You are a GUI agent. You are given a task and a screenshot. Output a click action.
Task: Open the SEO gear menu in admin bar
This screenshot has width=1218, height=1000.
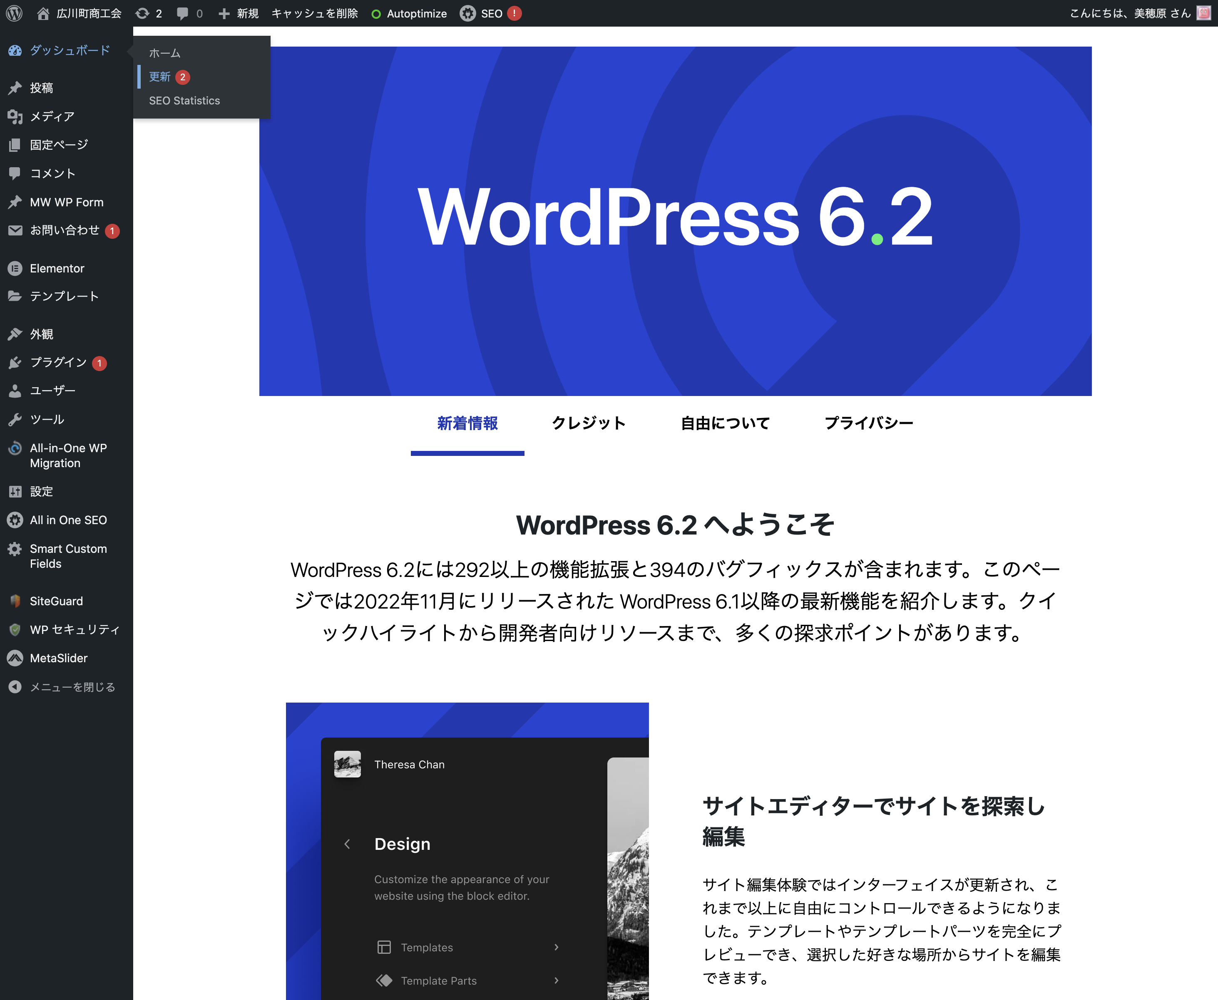coord(490,13)
